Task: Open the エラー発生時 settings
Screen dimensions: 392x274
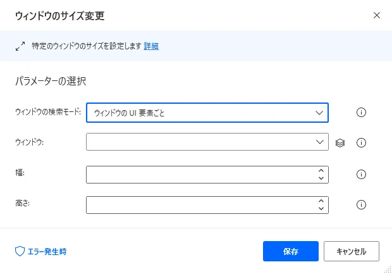Action: (46, 251)
